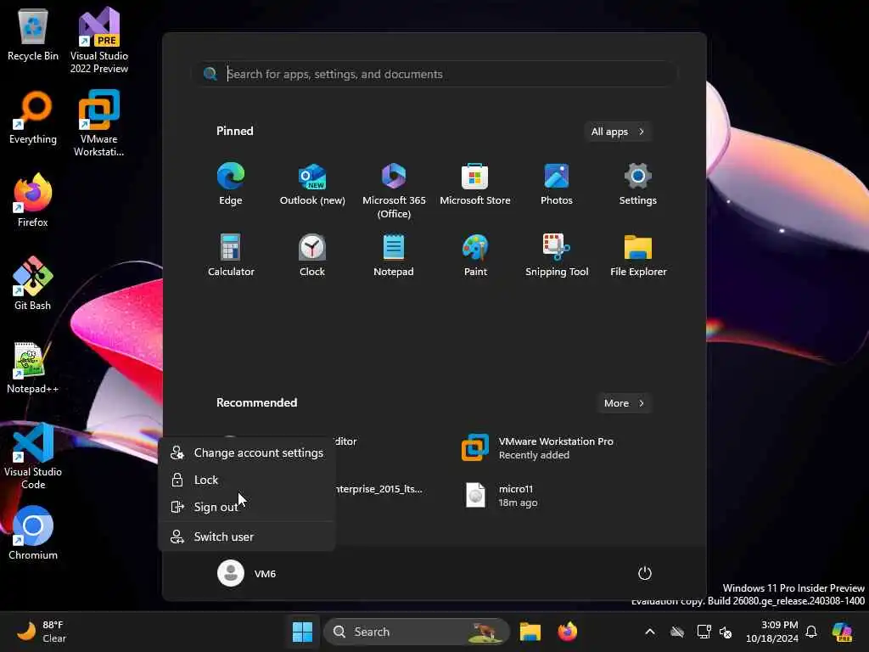
Task: Click the Windows Start button in taskbar
Action: point(302,632)
